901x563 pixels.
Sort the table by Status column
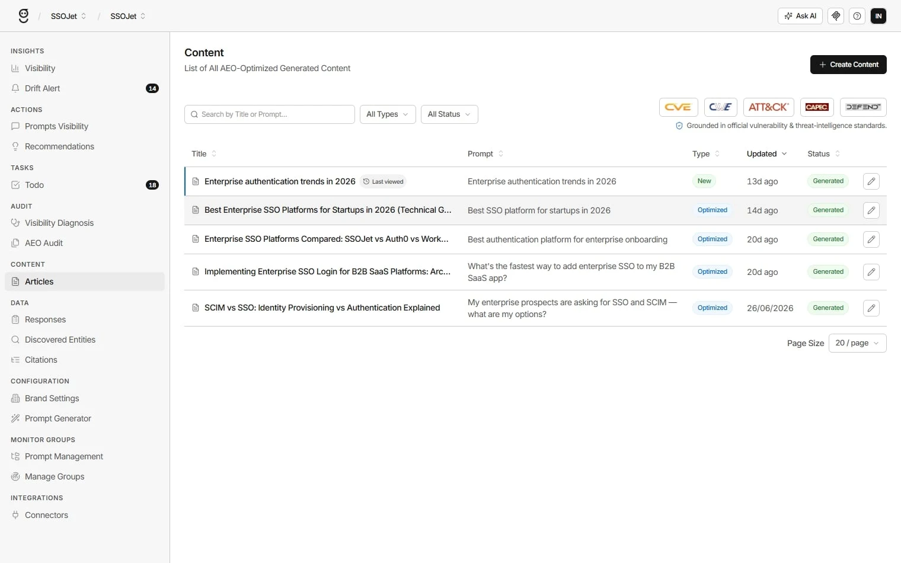pyautogui.click(x=823, y=153)
